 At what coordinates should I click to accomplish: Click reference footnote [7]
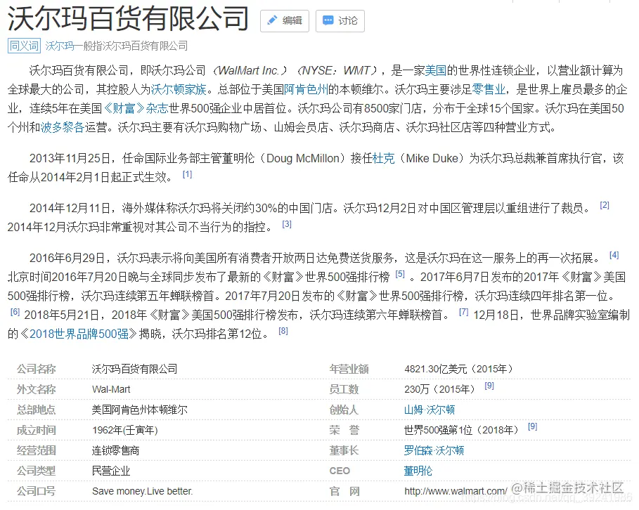pyautogui.click(x=463, y=312)
